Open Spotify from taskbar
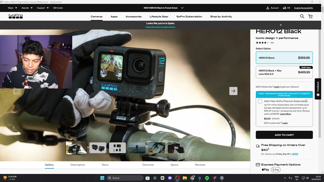Screen dimensions: 324x182 (x=207, y=178)
